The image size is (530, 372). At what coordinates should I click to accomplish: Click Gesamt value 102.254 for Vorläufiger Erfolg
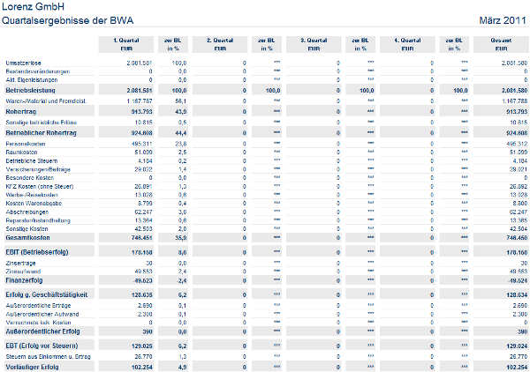click(517, 368)
